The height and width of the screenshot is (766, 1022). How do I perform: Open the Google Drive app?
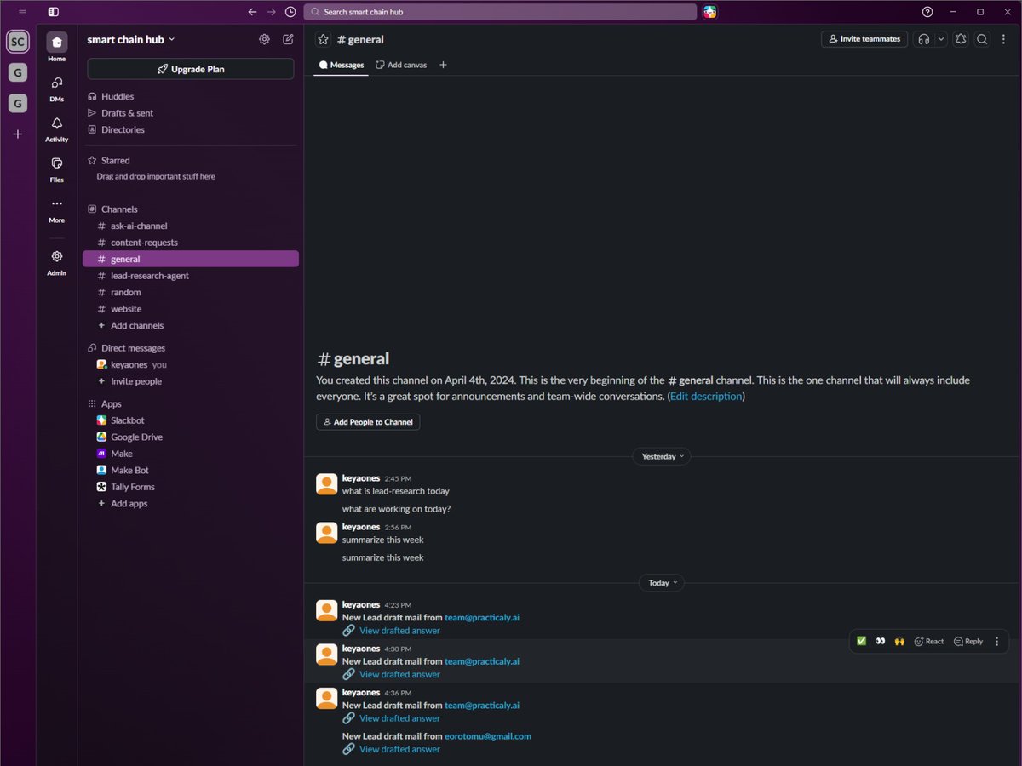tap(191, 437)
